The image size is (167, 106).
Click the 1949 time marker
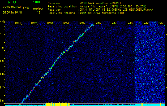tap(145, 23)
